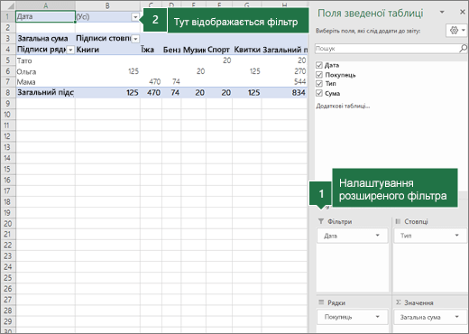This screenshot has height=334, width=469.
Task: Toggle the Дата field checkbox
Action: click(x=319, y=65)
